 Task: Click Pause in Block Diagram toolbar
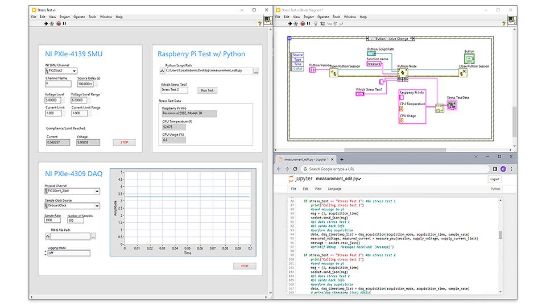[308, 24]
